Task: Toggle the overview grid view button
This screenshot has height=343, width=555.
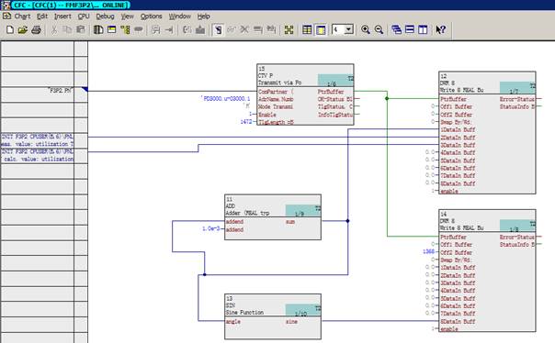Action: (307, 29)
